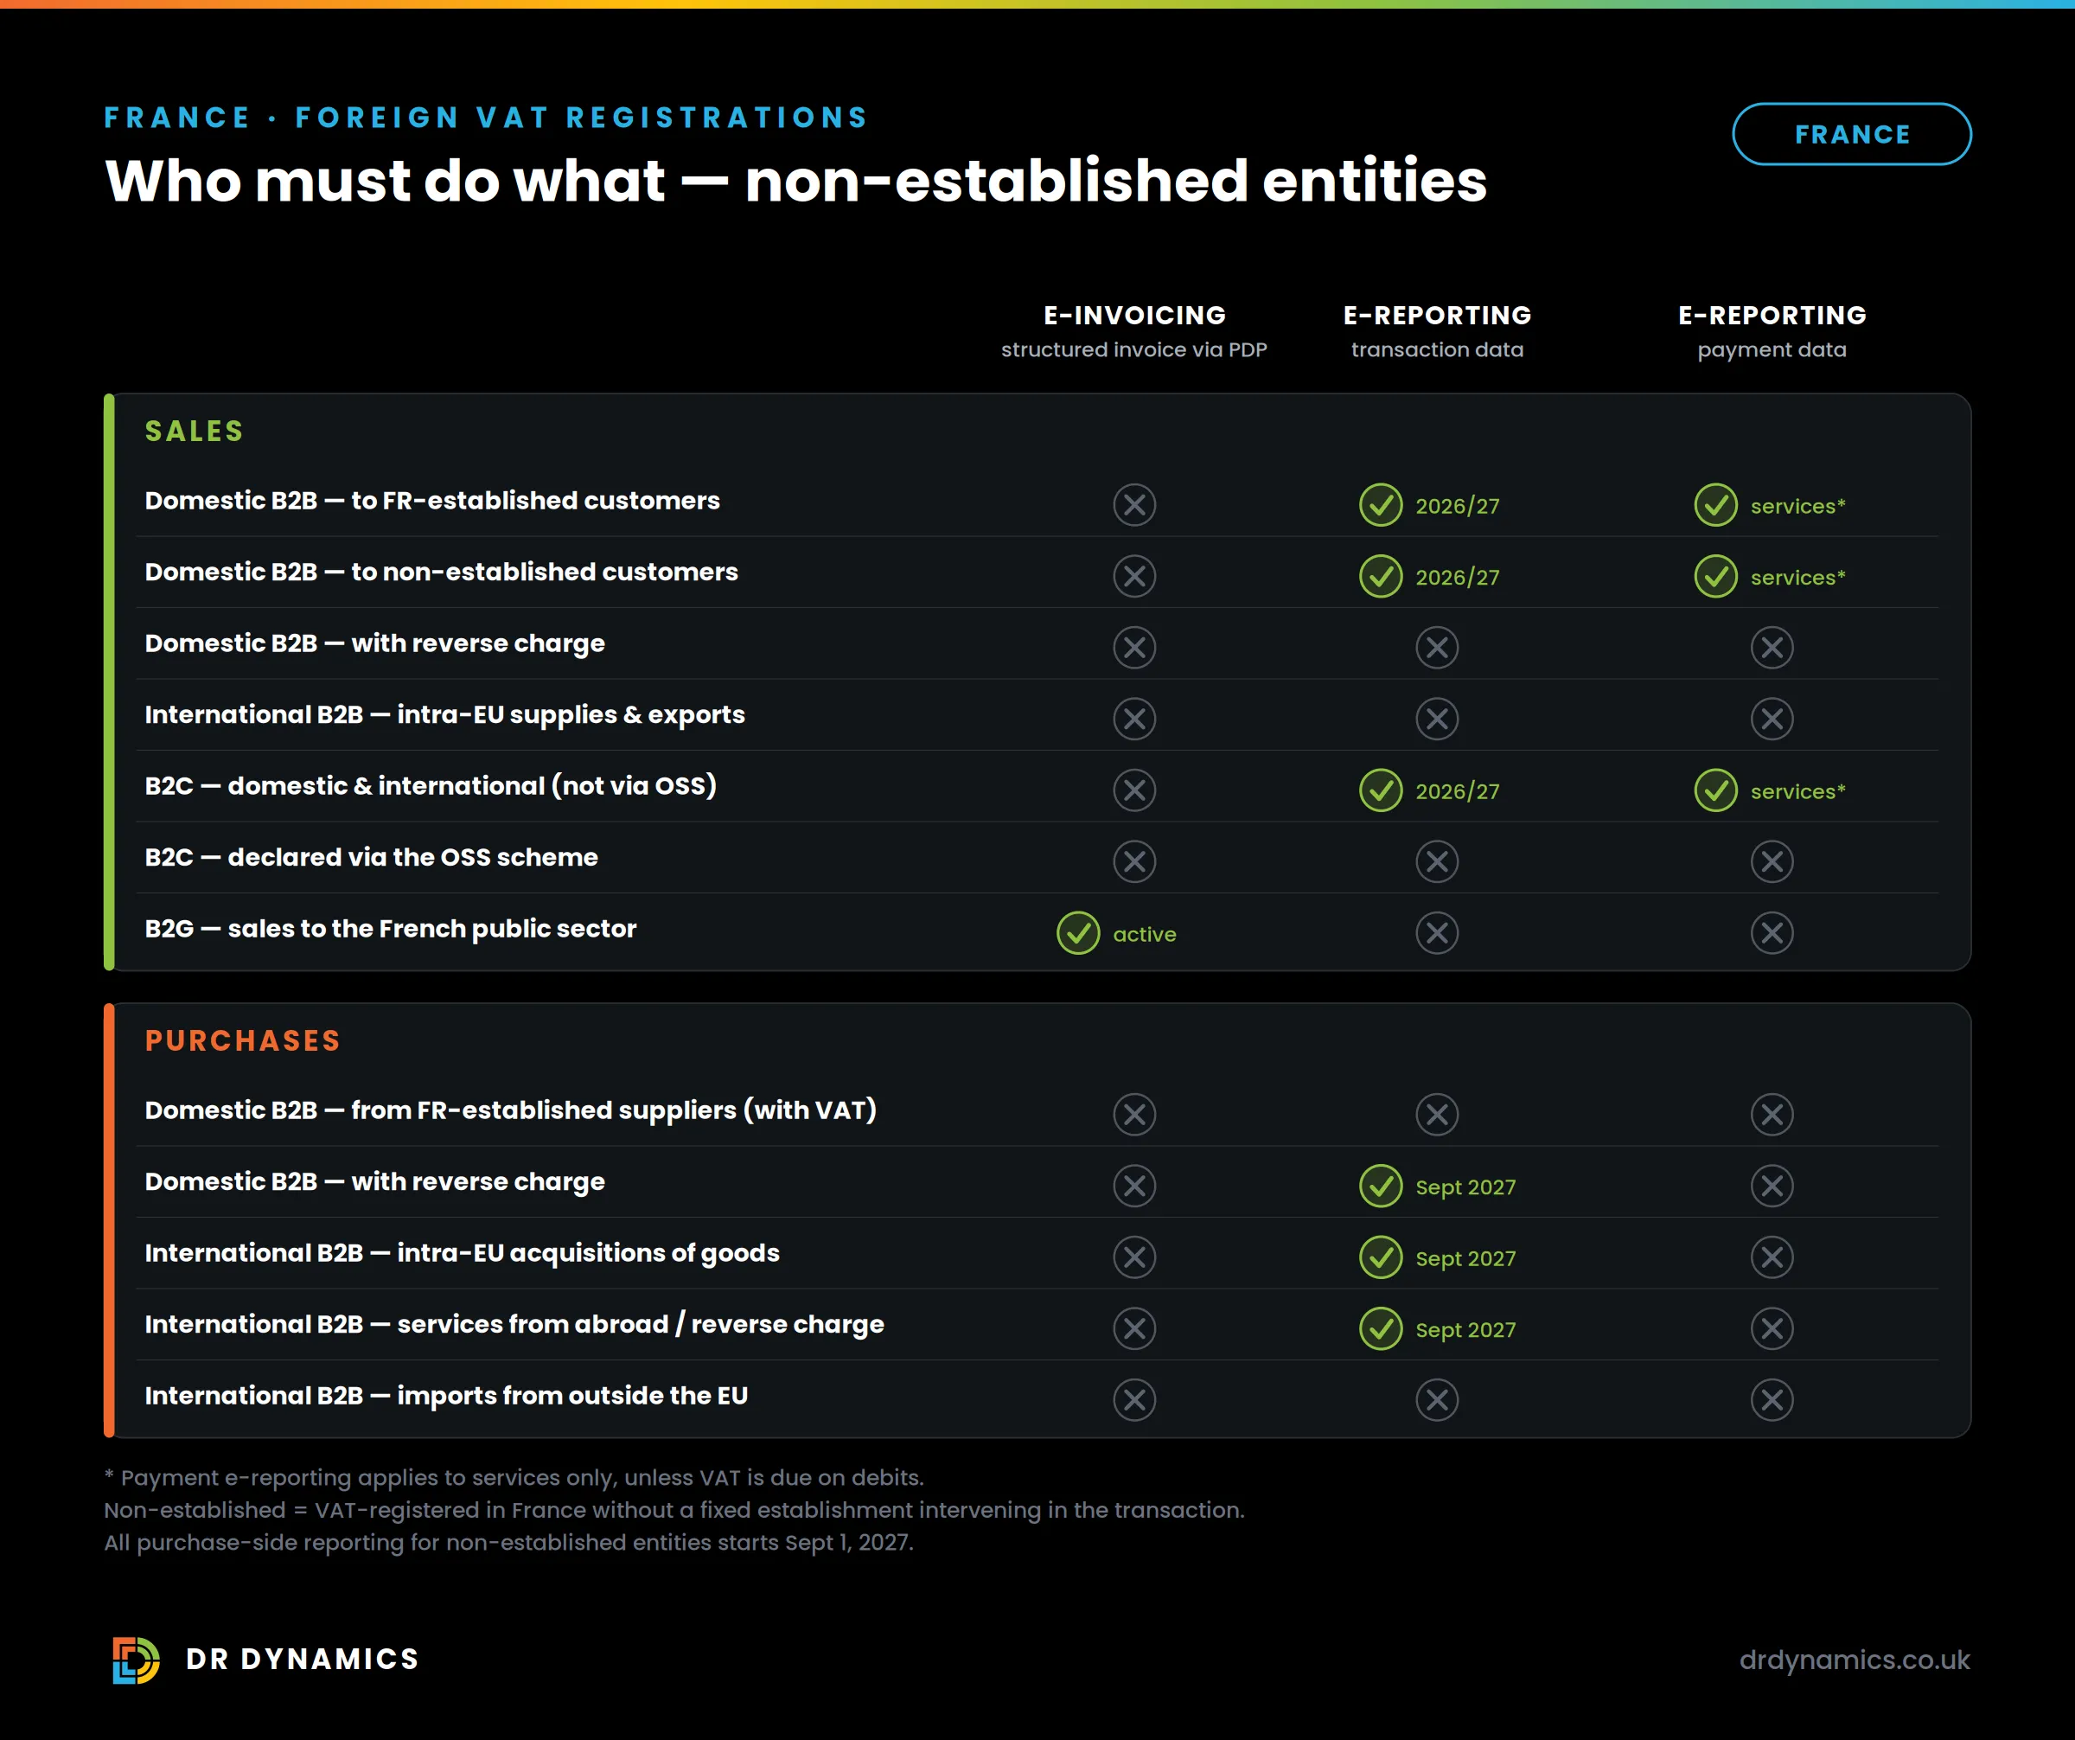
Task: Click the e-invoicing cross for B2C OSS scheme row
Action: click(1134, 861)
